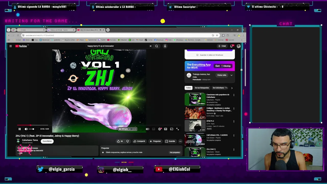This screenshot has height=184, width=327.
Task: Go to the YouTube home logo
Action: coord(21,46)
